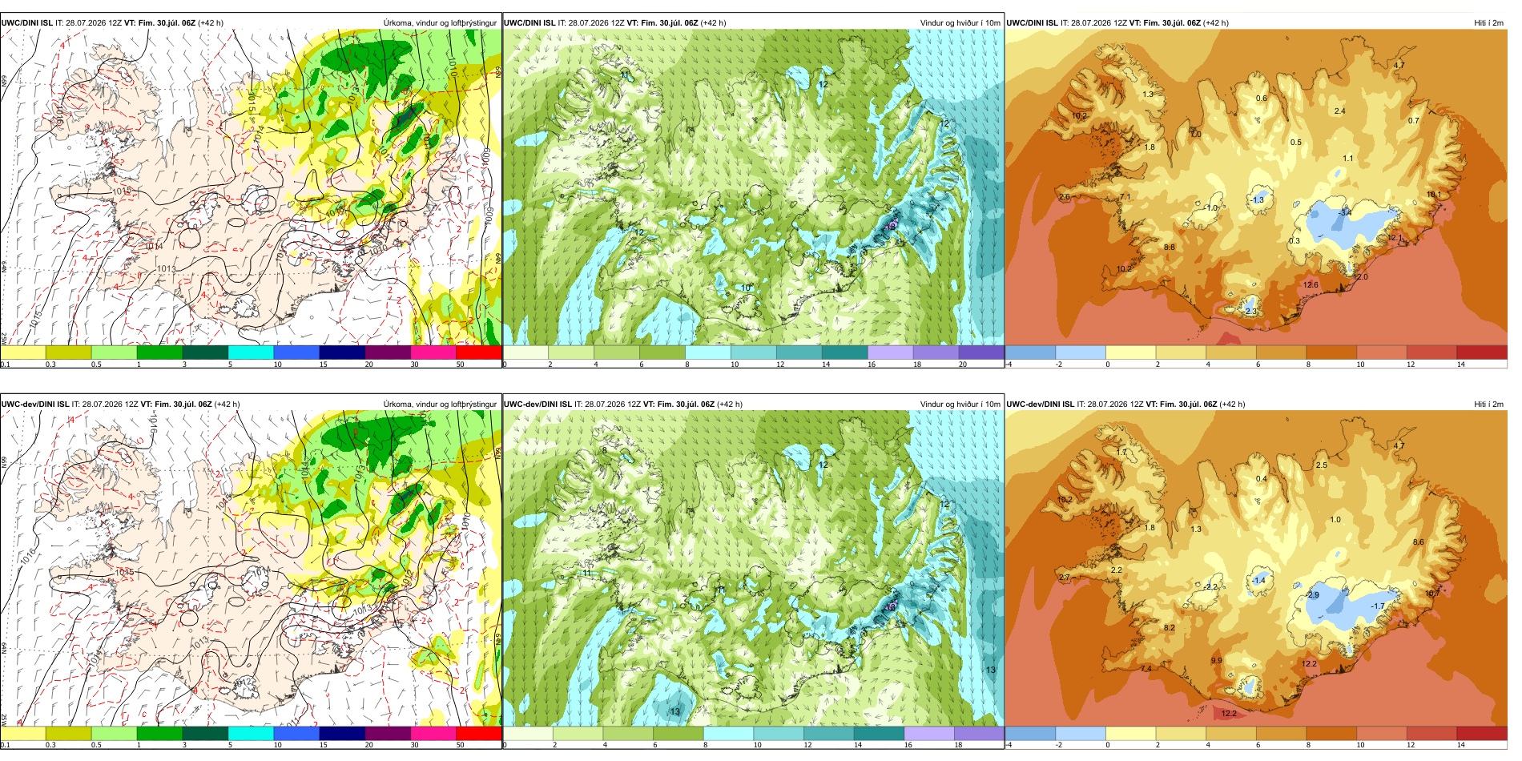Click lavender 16 swatch in UWC wind legend
The height and width of the screenshot is (761, 1522).
point(890,352)
